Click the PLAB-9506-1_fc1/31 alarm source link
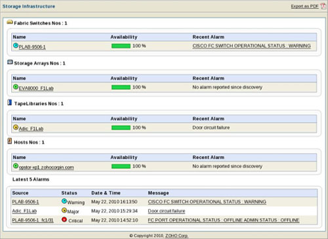The height and width of the screenshot is (239, 328). (x=33, y=220)
